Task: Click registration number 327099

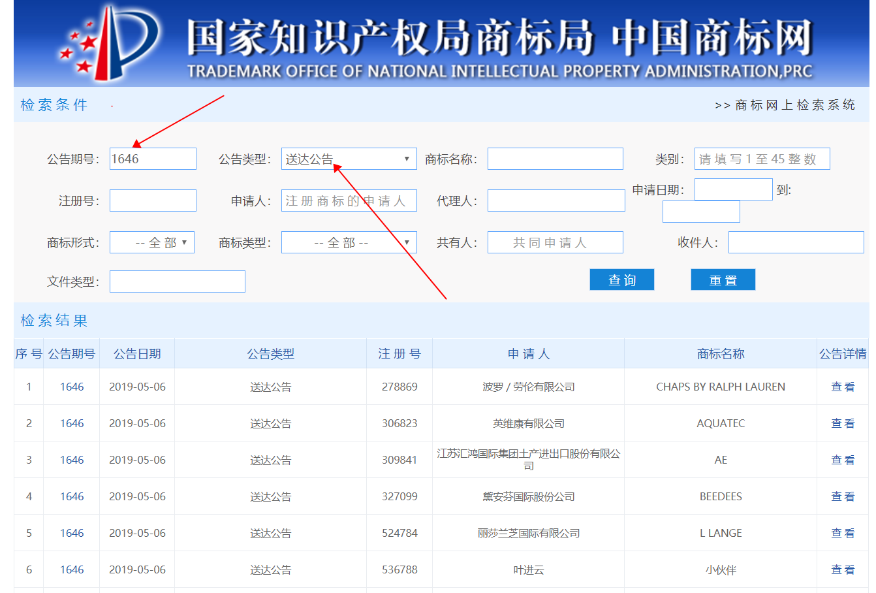Action: pos(399,496)
